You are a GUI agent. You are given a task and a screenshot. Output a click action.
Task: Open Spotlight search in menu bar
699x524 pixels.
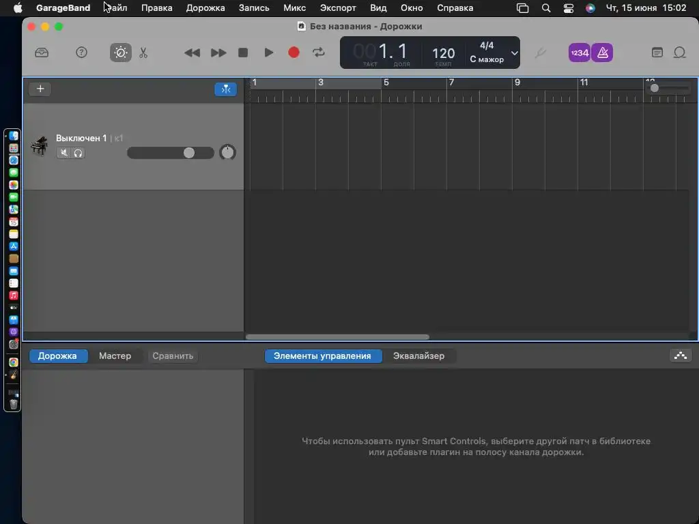[546, 8]
